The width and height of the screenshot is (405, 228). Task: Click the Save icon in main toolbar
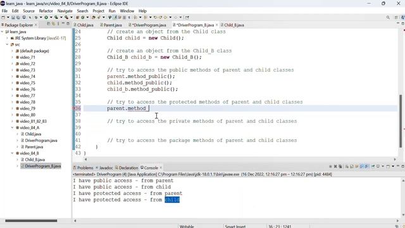tap(13, 17)
